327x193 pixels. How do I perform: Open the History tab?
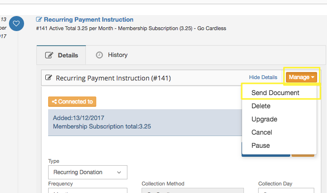pos(112,55)
